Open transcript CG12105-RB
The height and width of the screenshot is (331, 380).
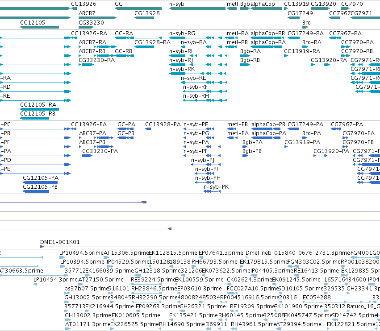click(x=38, y=114)
